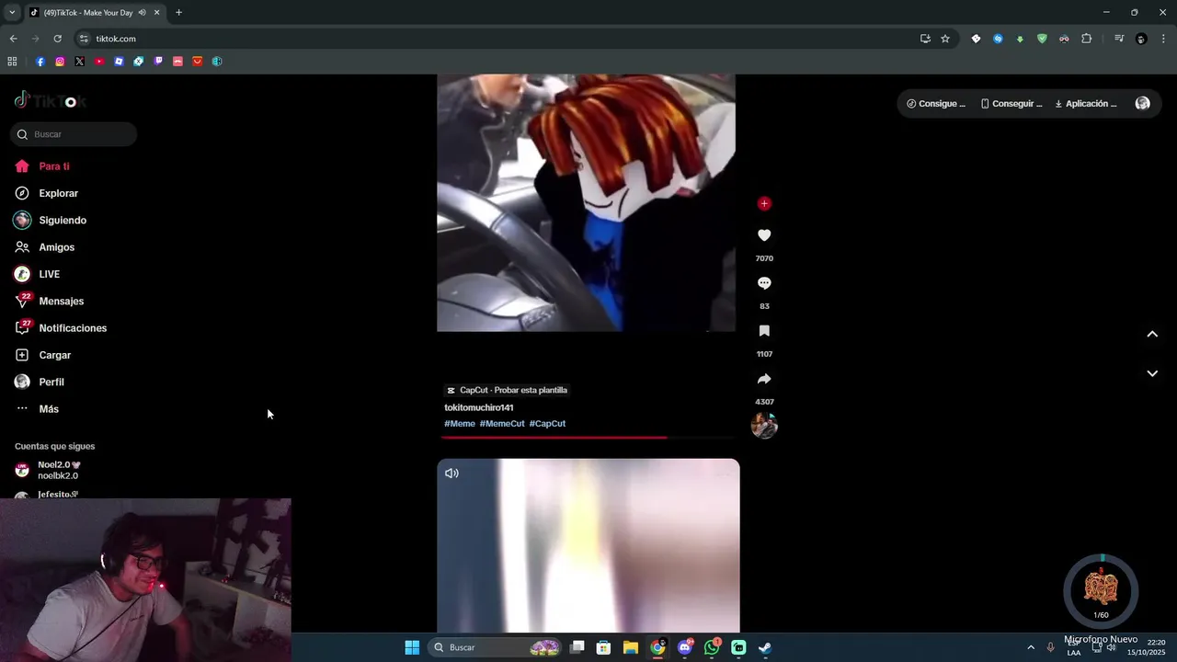This screenshot has width=1177, height=662.
Task: Open the Chrome extensions puzzle menu
Action: pyautogui.click(x=1086, y=39)
